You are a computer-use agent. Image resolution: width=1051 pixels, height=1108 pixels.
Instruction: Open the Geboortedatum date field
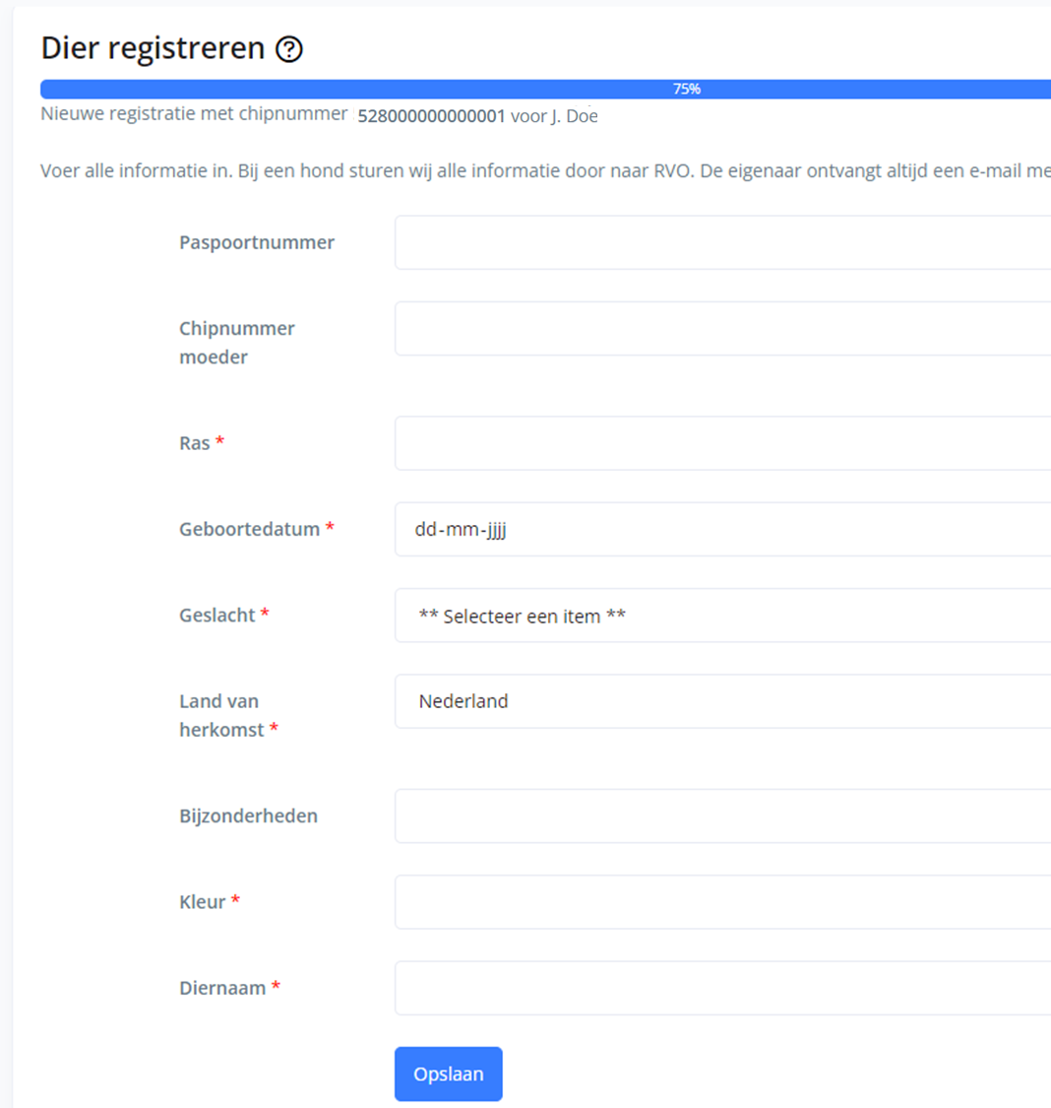[722, 529]
